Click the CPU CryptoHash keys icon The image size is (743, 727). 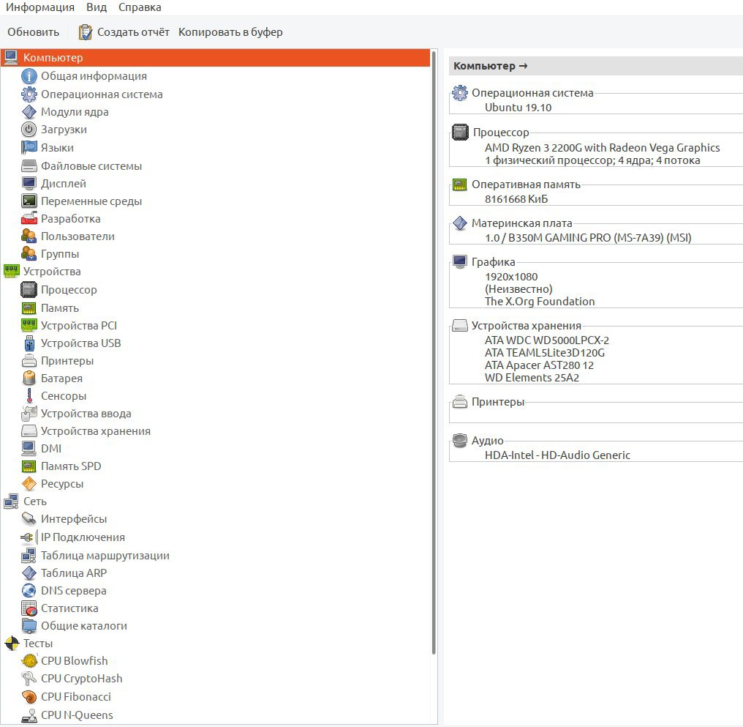[29, 679]
